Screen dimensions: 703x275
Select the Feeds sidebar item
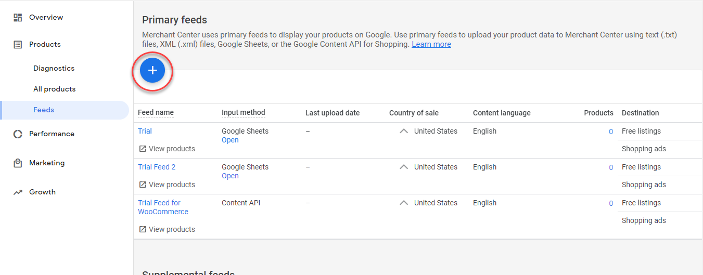[65, 110]
